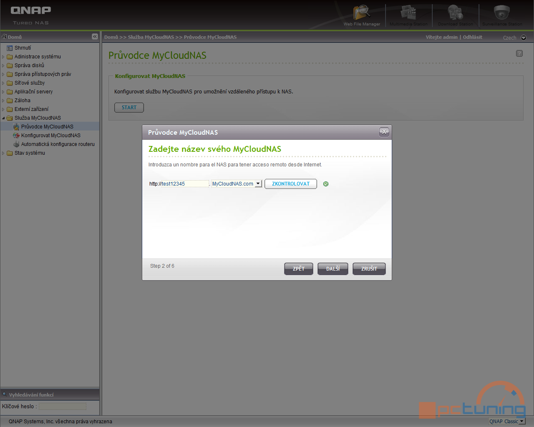Image resolution: width=534 pixels, height=427 pixels.
Task: Collapse Služba MyCloudNAS tree node
Action: [3, 118]
